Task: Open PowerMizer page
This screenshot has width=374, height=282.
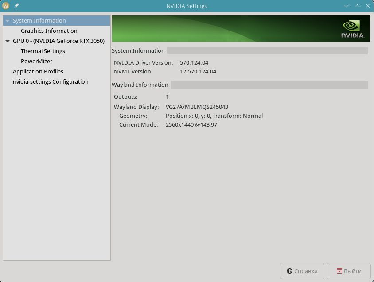Action: coord(36,61)
